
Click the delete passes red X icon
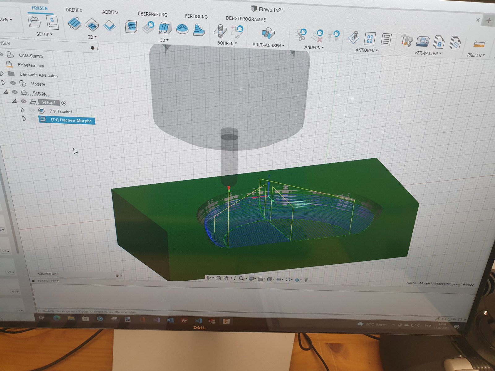click(317, 36)
